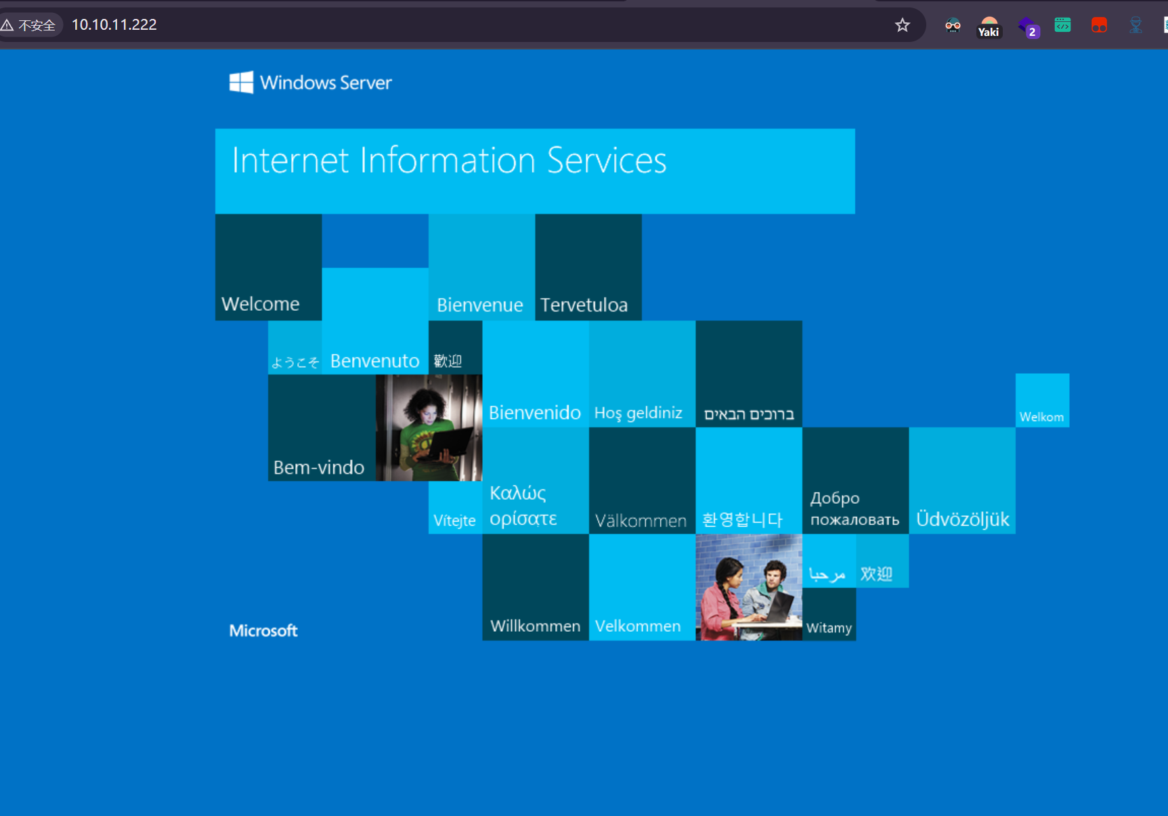Select the Bienvenue tile
Viewport: 1168px width, 816px height.
click(x=481, y=267)
